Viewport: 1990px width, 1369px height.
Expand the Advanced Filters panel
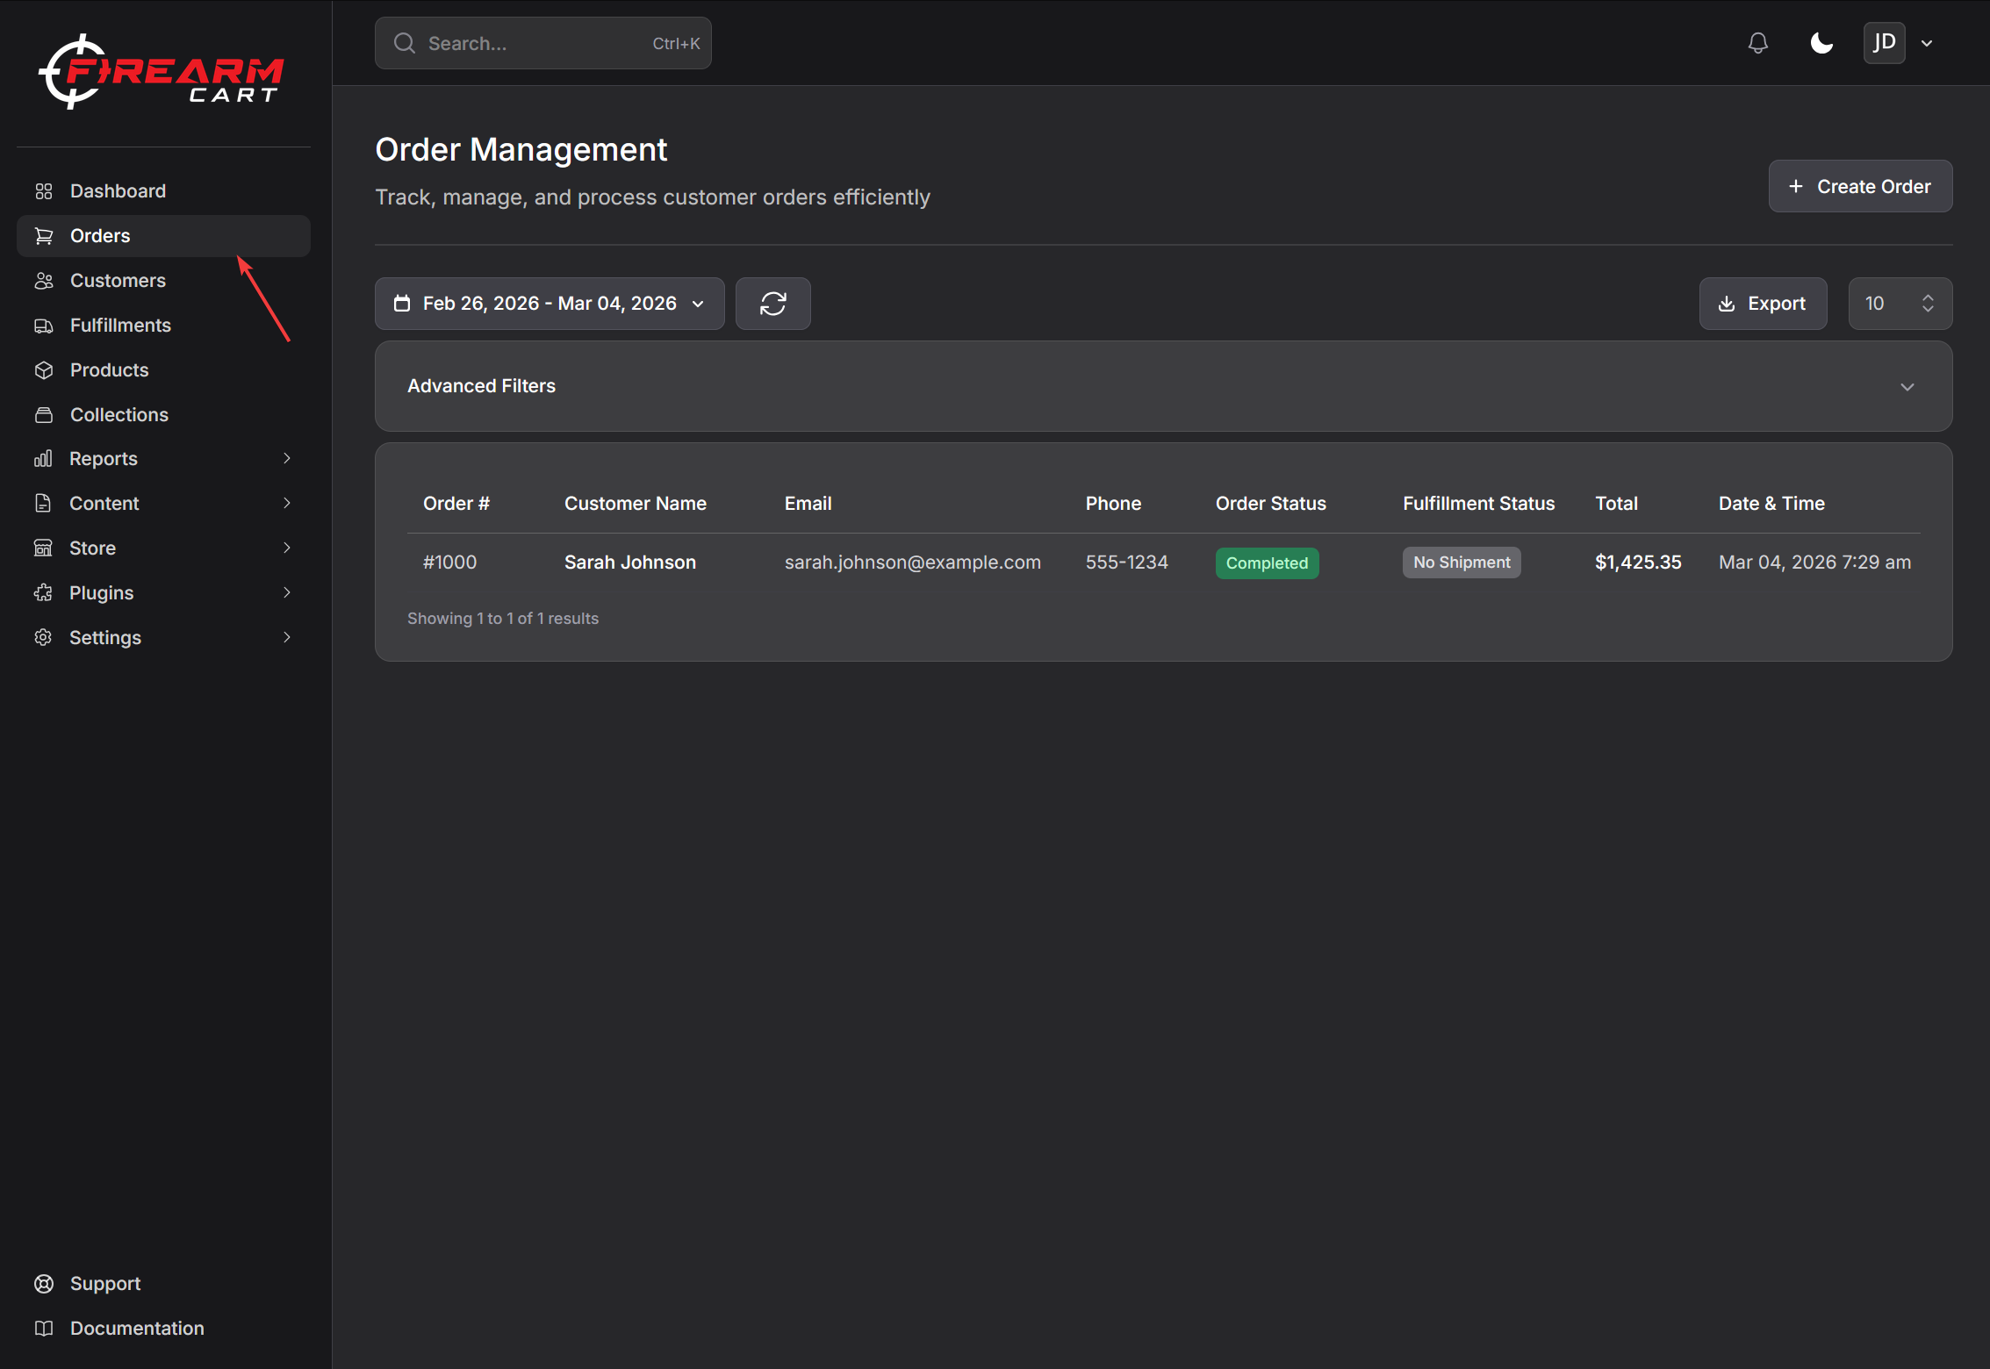pos(1163,386)
